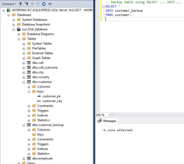Click the folder icon of Databases

14,15
